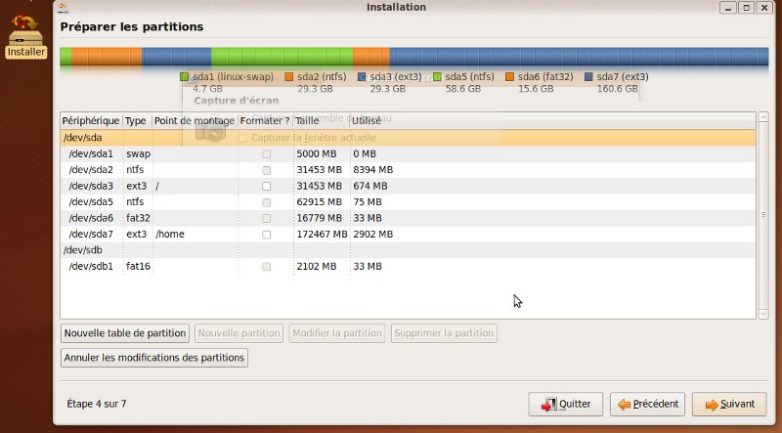Image resolution: width=782 pixels, height=433 pixels.
Task: Sort by Type column header
Action: 137,121
